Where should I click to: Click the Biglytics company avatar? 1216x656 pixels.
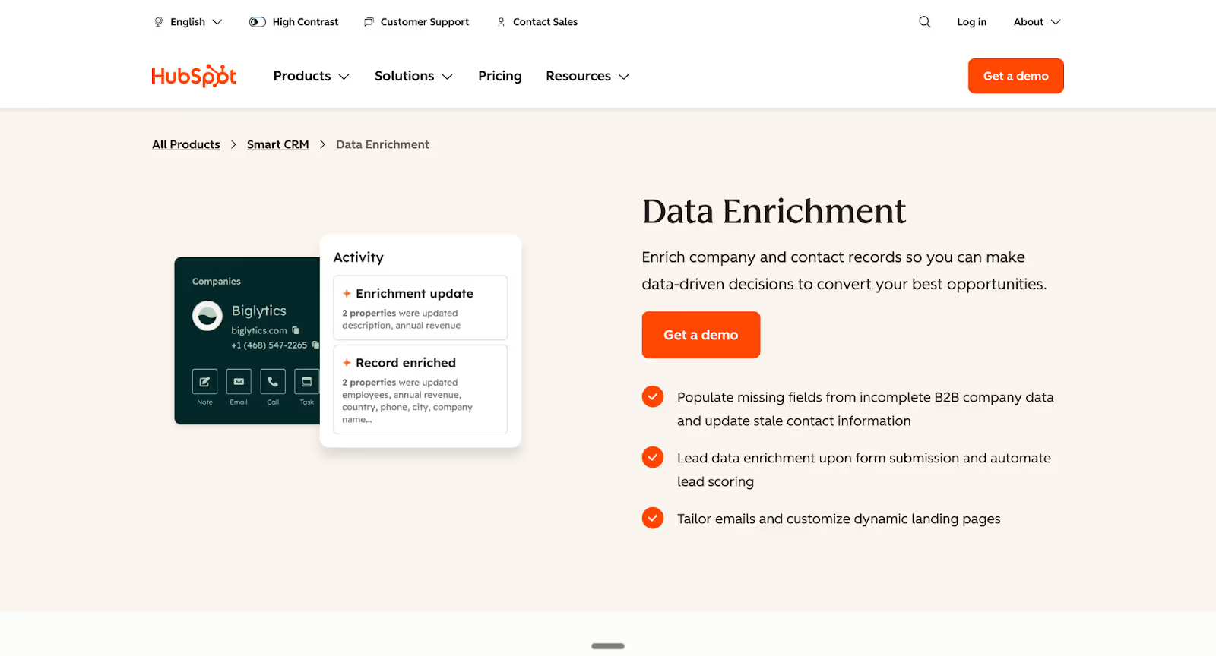207,316
